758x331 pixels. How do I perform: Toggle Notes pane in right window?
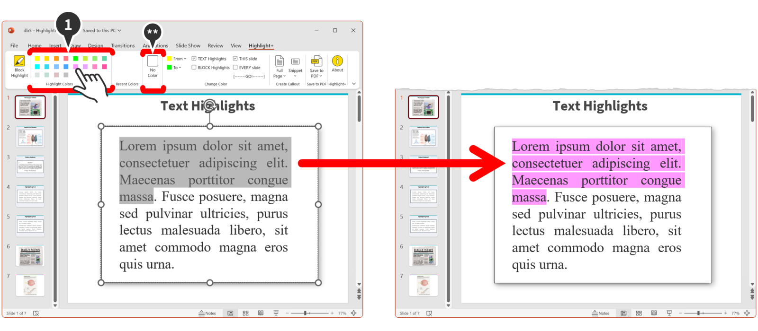[x=601, y=313]
